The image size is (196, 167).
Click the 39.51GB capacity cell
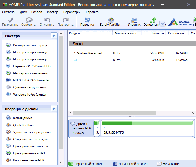click(158, 60)
